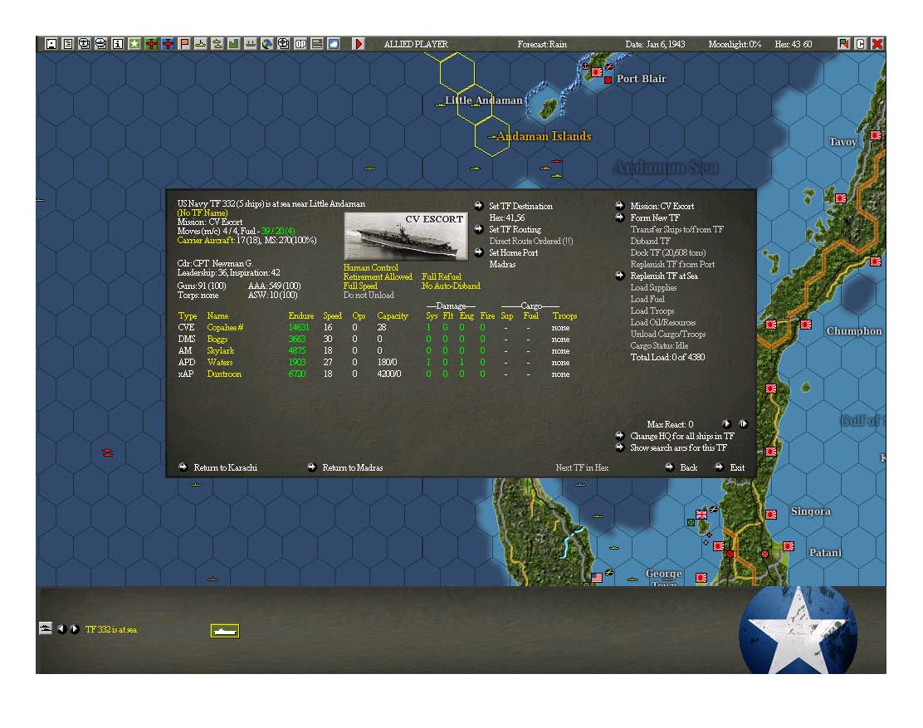Click Disband TF option
The height and width of the screenshot is (728, 923).
pyautogui.click(x=651, y=241)
